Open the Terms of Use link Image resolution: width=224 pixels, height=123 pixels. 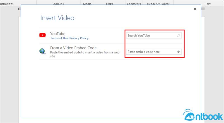coord(59,38)
